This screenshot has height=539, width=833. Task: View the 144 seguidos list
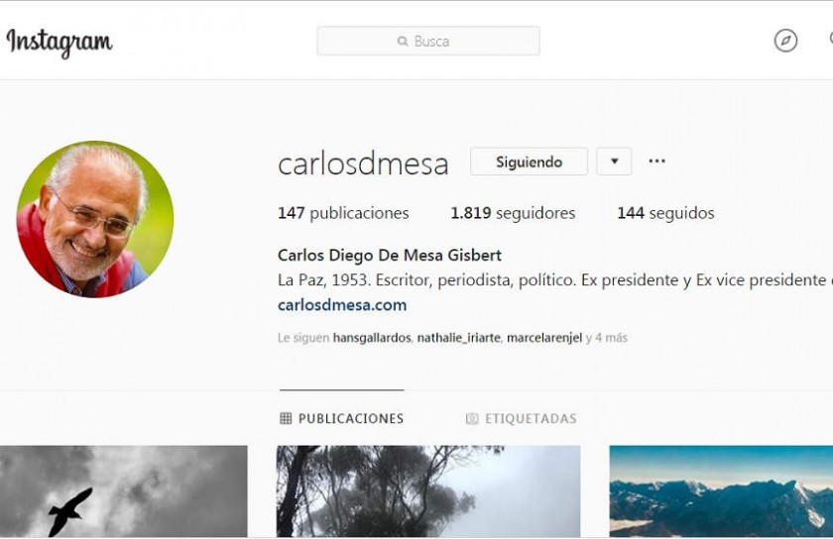[665, 213]
